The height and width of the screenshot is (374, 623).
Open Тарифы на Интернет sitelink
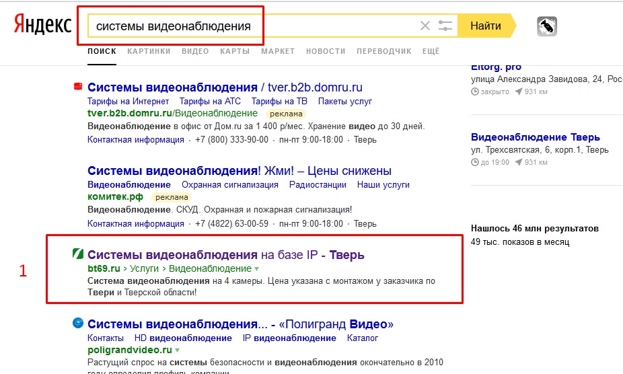tap(129, 102)
